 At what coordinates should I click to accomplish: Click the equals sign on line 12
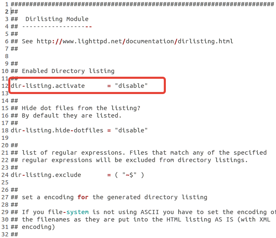109,86
